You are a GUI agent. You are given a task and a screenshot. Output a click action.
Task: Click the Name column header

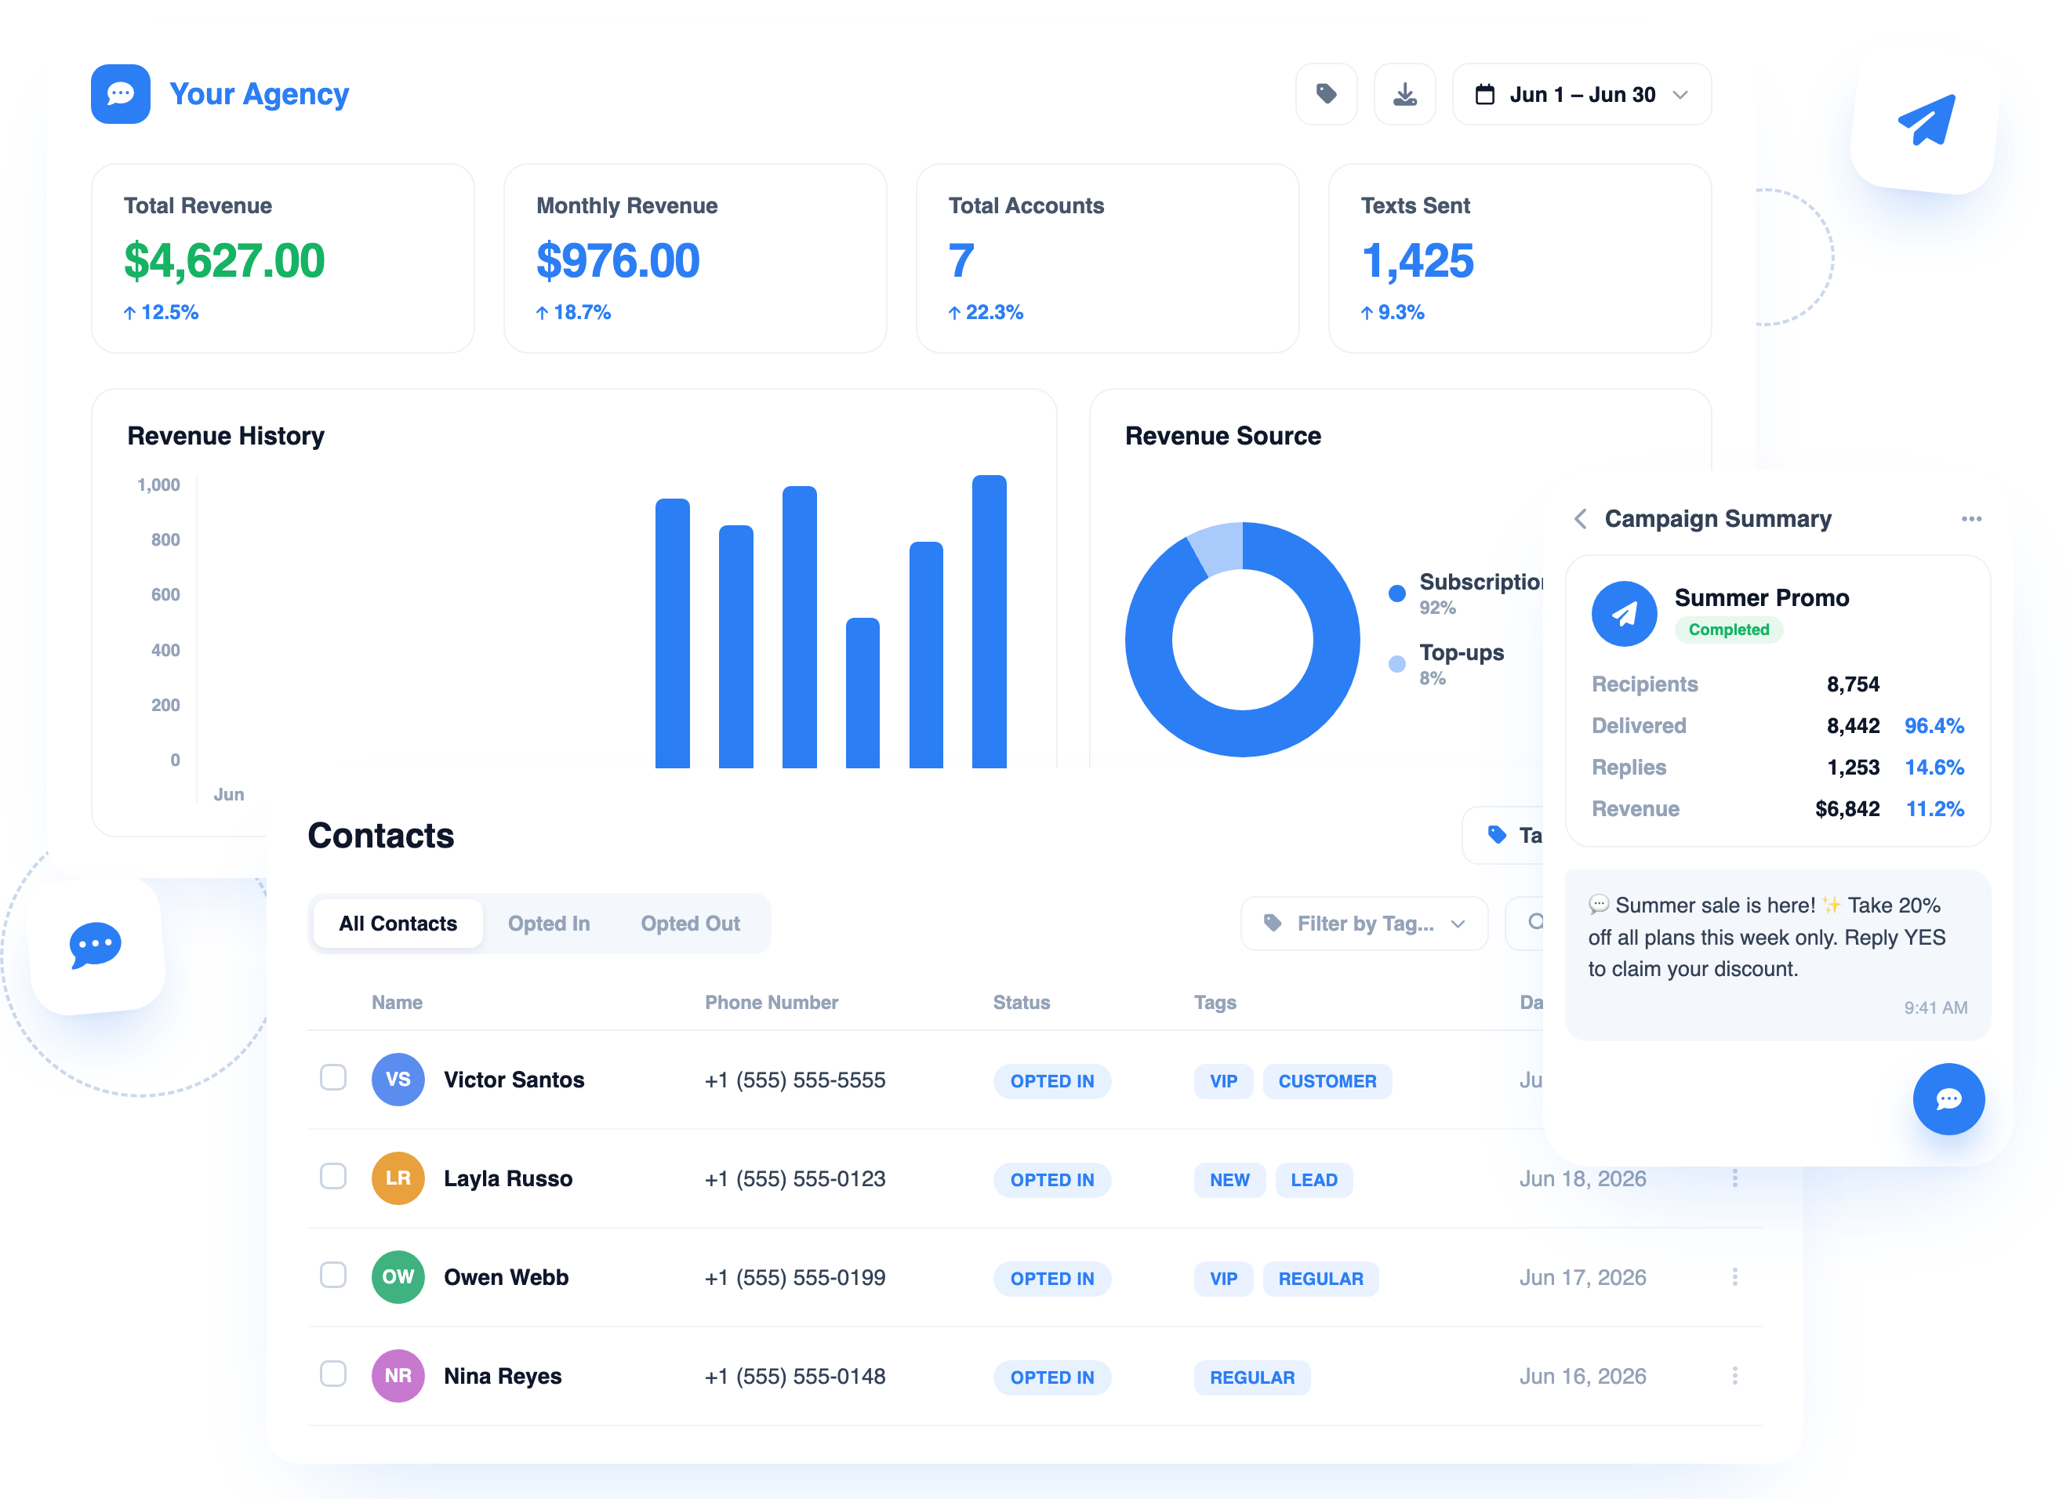[x=397, y=1002]
